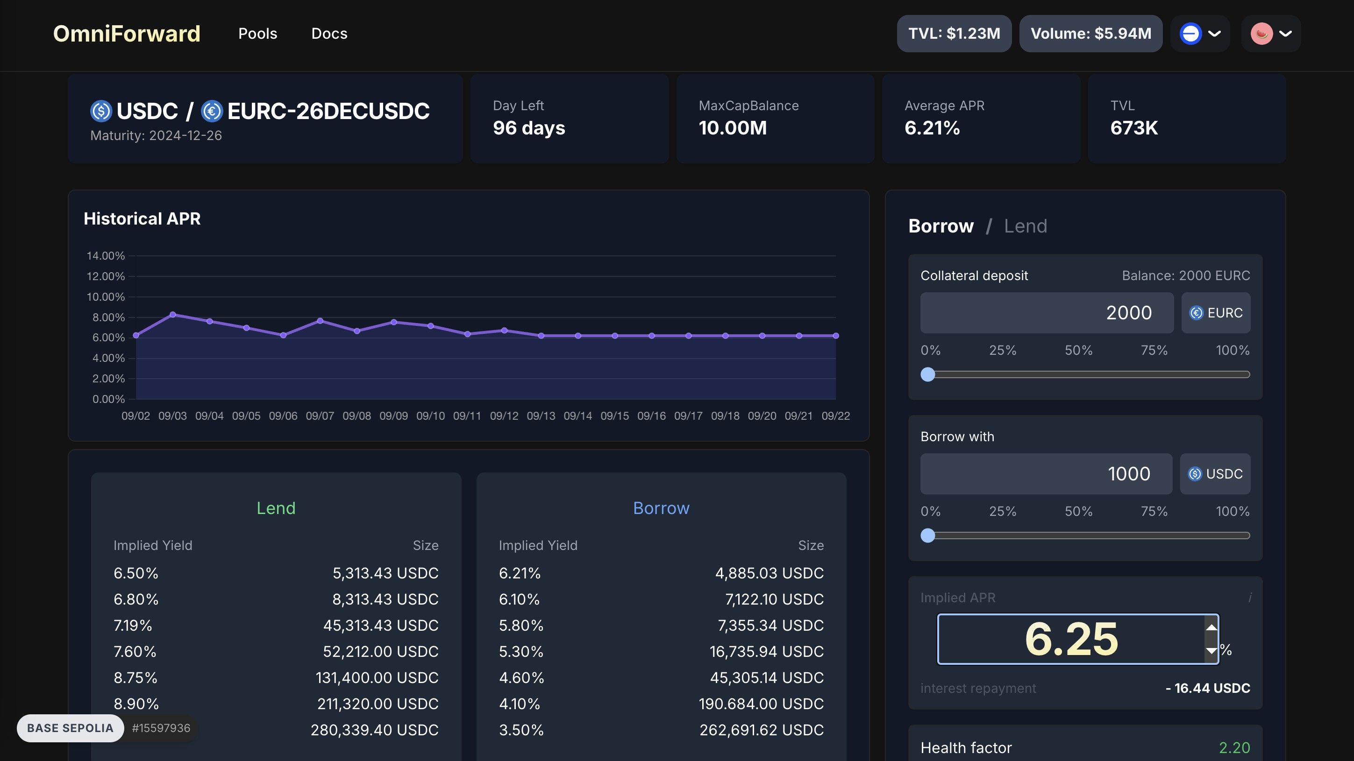The width and height of the screenshot is (1354, 761).
Task: Decrease Implied APR with down arrow
Action: pos(1211,651)
